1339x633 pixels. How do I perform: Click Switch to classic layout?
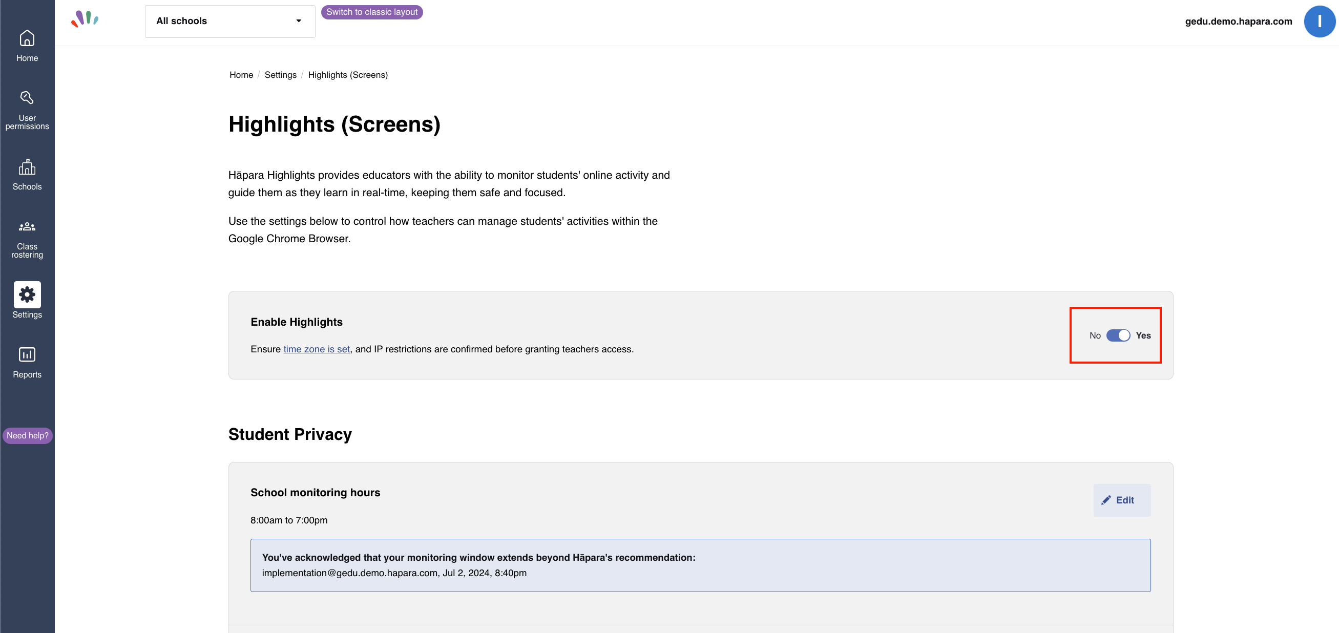click(x=372, y=12)
